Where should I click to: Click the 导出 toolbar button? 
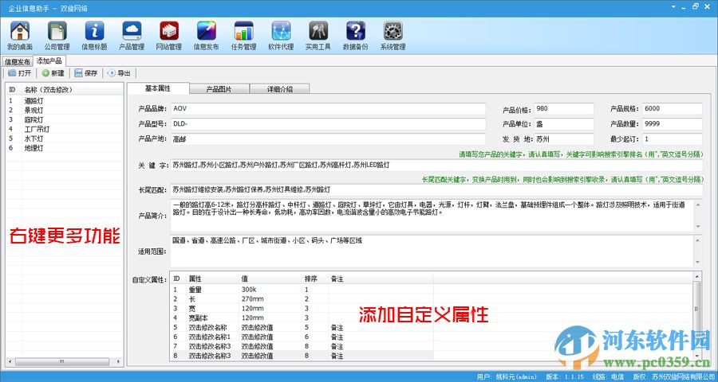119,73
